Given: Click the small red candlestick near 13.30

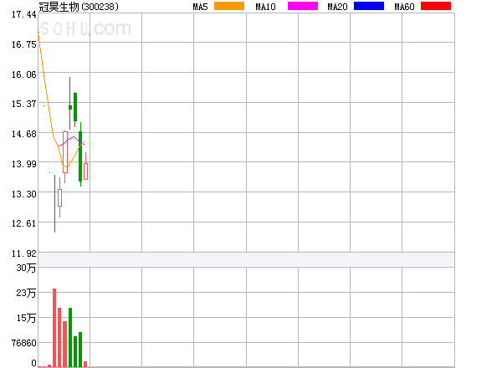Looking at the screenshot, I should pyautogui.click(x=60, y=197).
